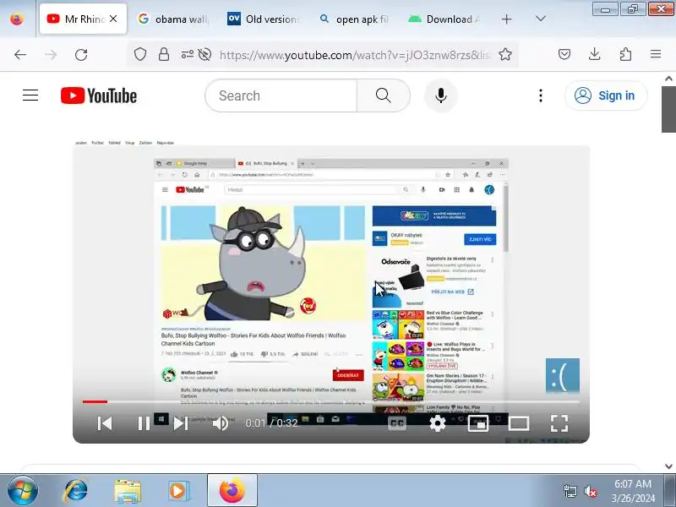The height and width of the screenshot is (507, 676).
Task: Toggle theater mode
Action: click(x=519, y=423)
